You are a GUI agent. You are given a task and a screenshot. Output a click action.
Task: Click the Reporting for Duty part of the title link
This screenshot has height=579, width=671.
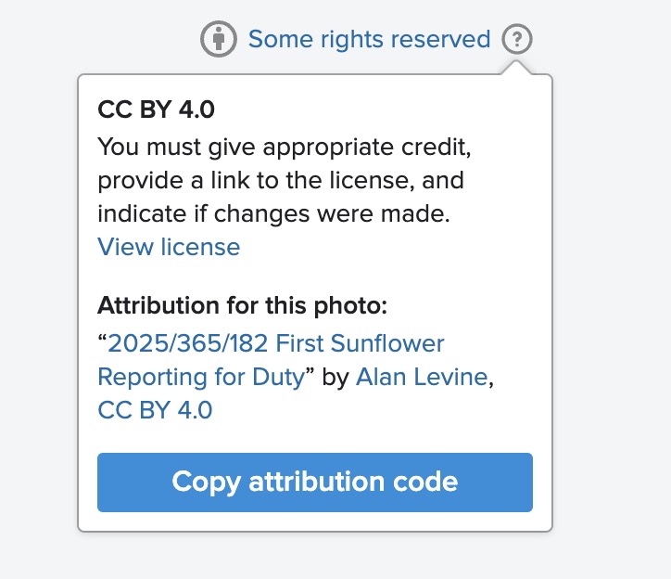coord(201,377)
